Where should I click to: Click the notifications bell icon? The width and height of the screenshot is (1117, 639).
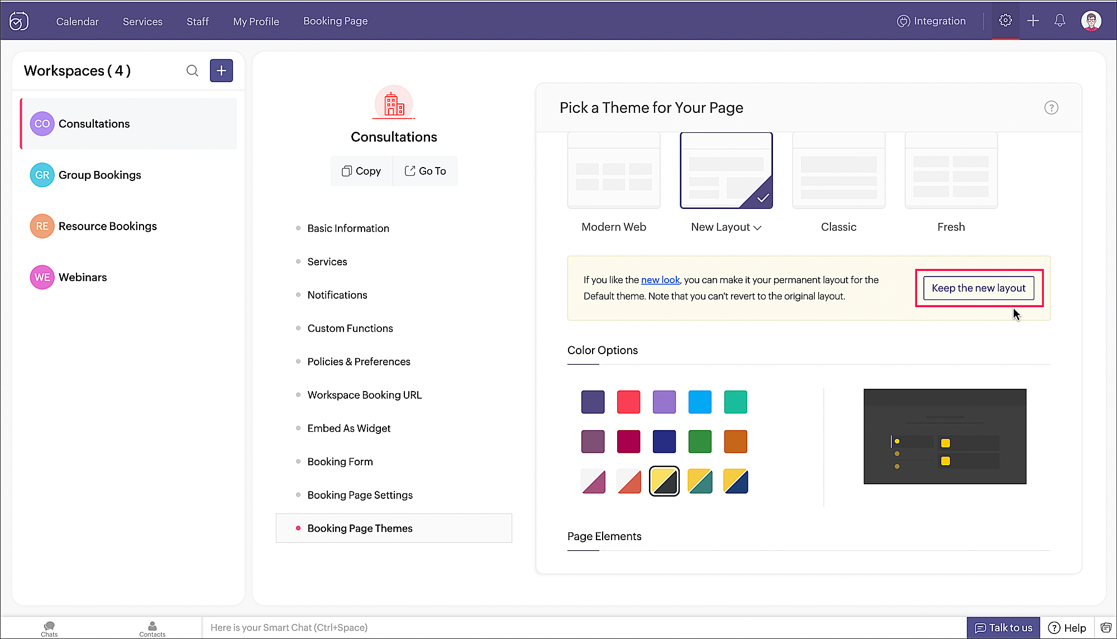tap(1059, 21)
